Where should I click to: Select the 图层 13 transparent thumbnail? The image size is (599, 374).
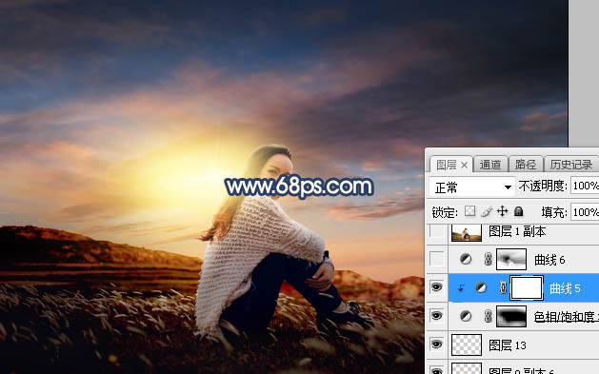[x=466, y=344]
